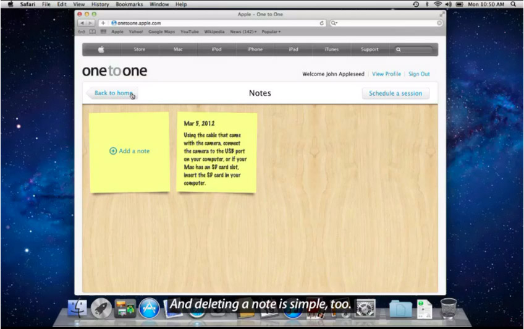The width and height of the screenshot is (524, 329).
Task: Click the Apple site search box
Action: click(414, 49)
